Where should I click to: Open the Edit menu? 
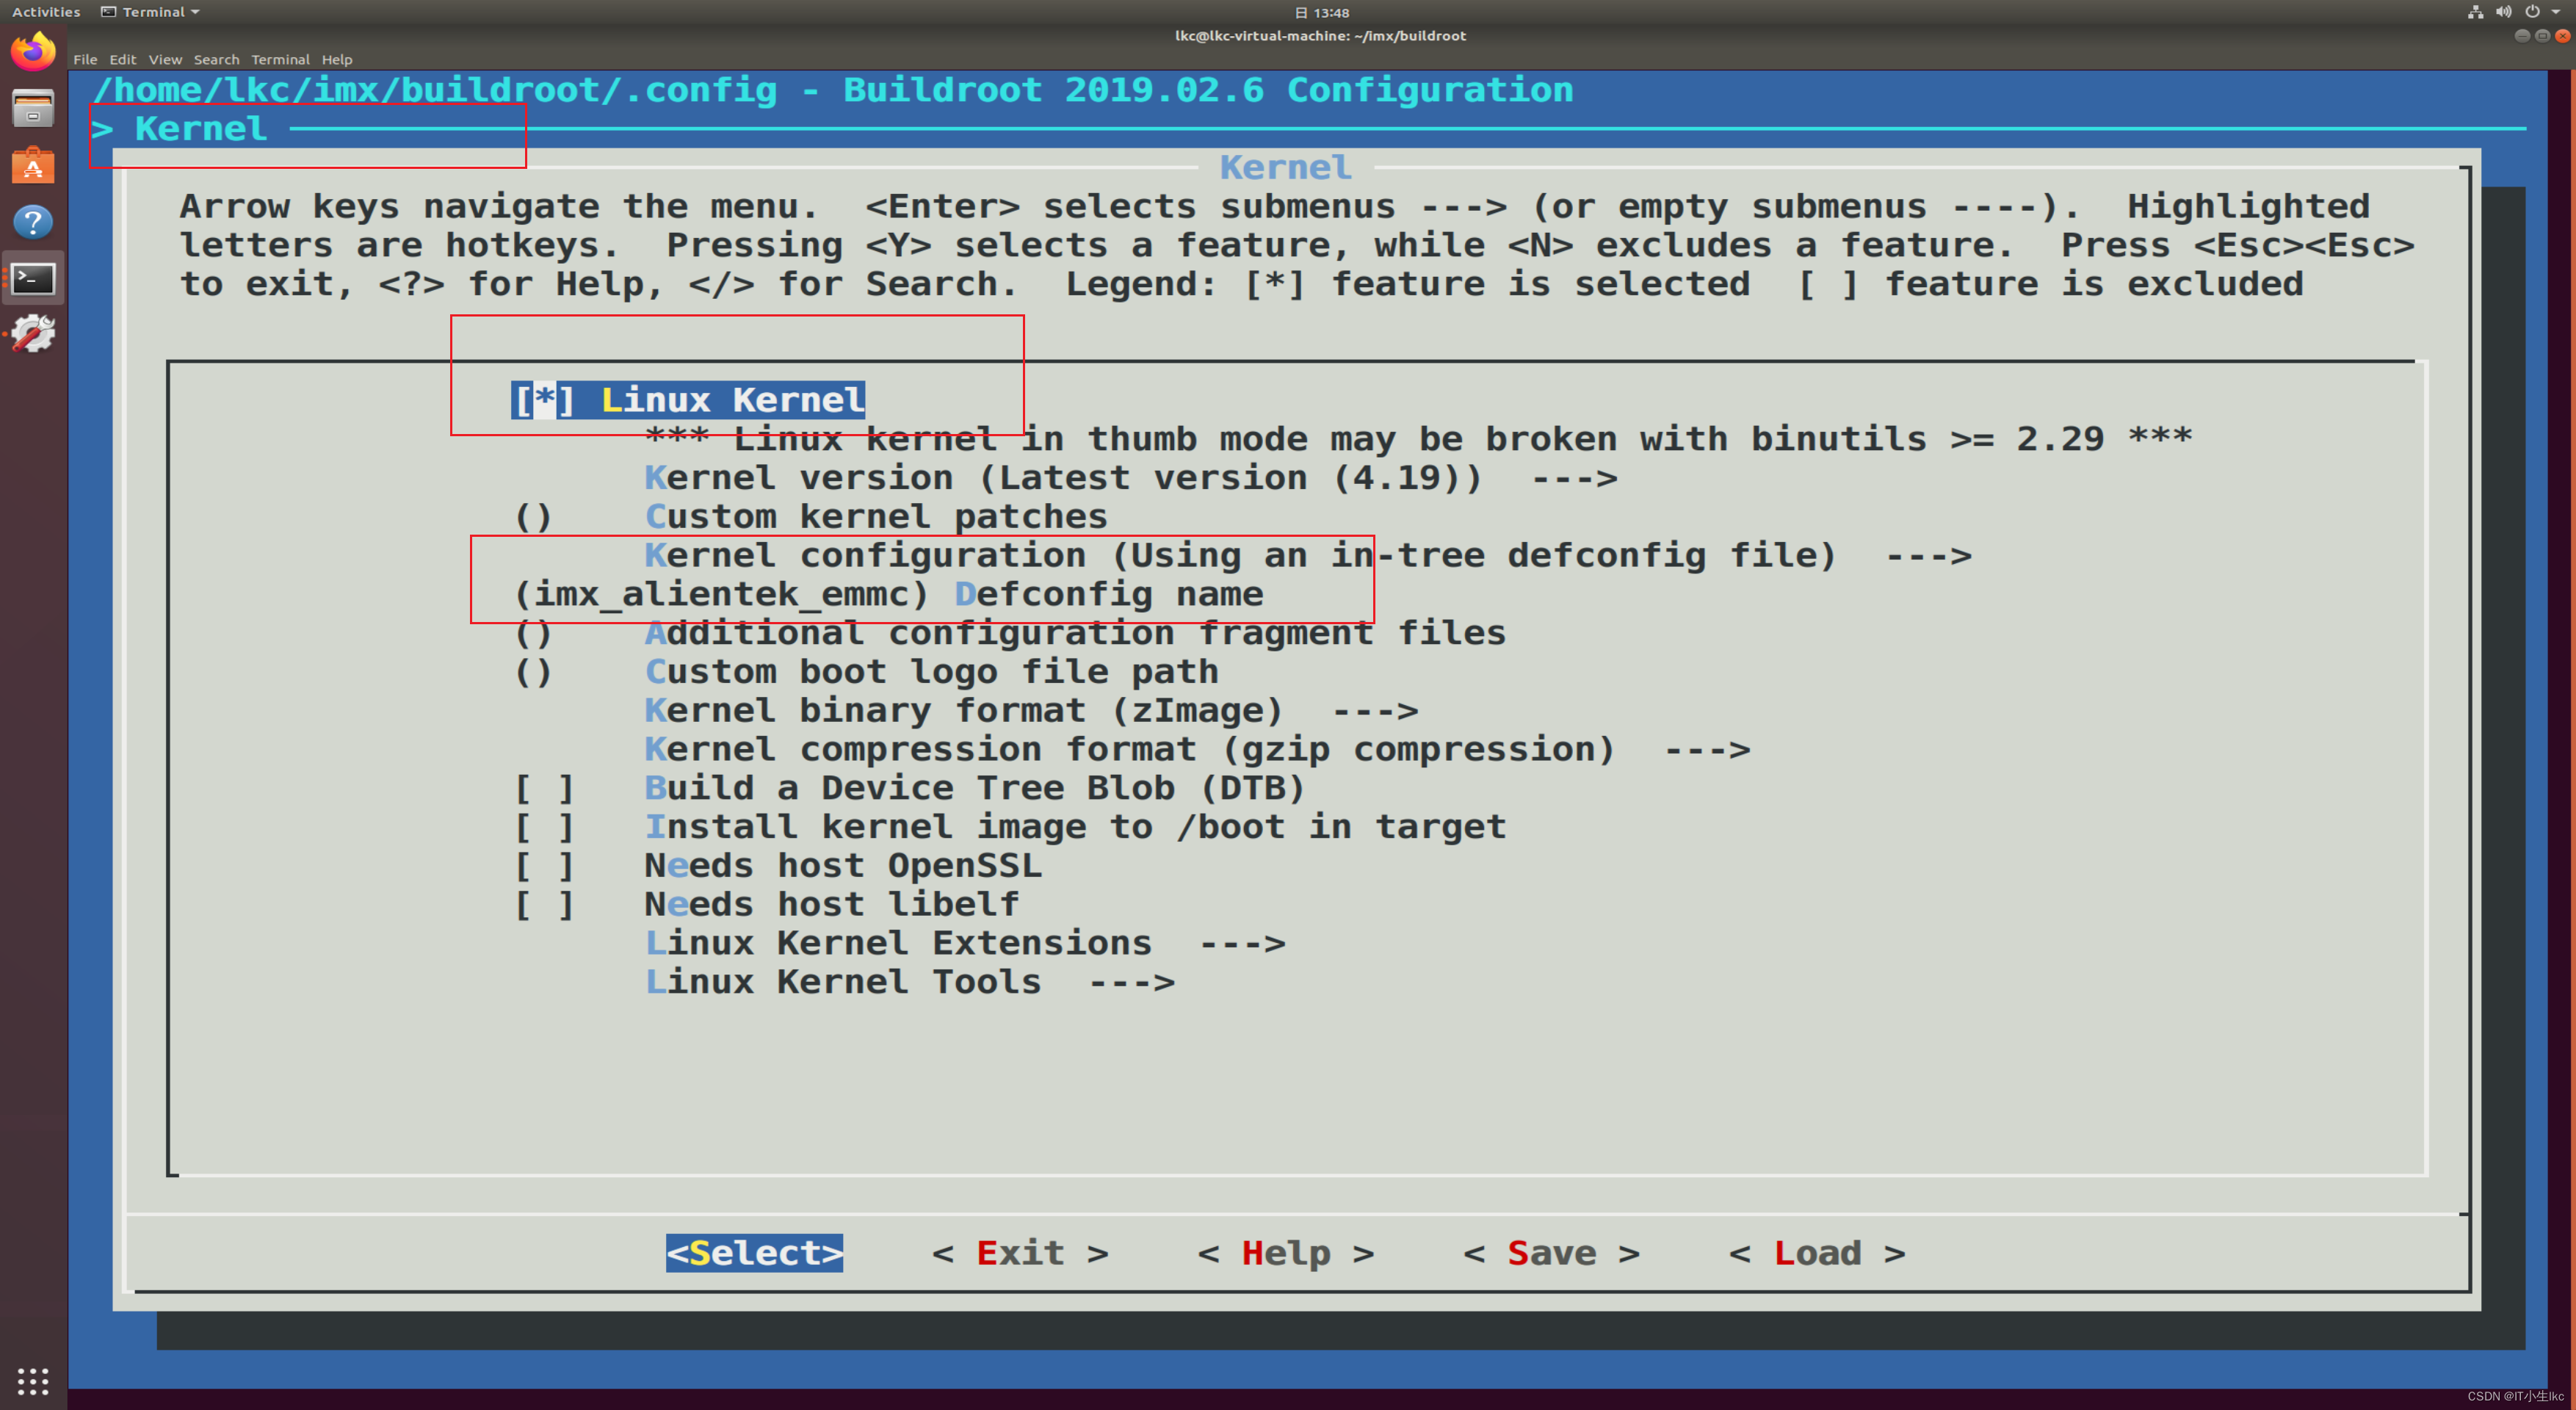click(122, 60)
